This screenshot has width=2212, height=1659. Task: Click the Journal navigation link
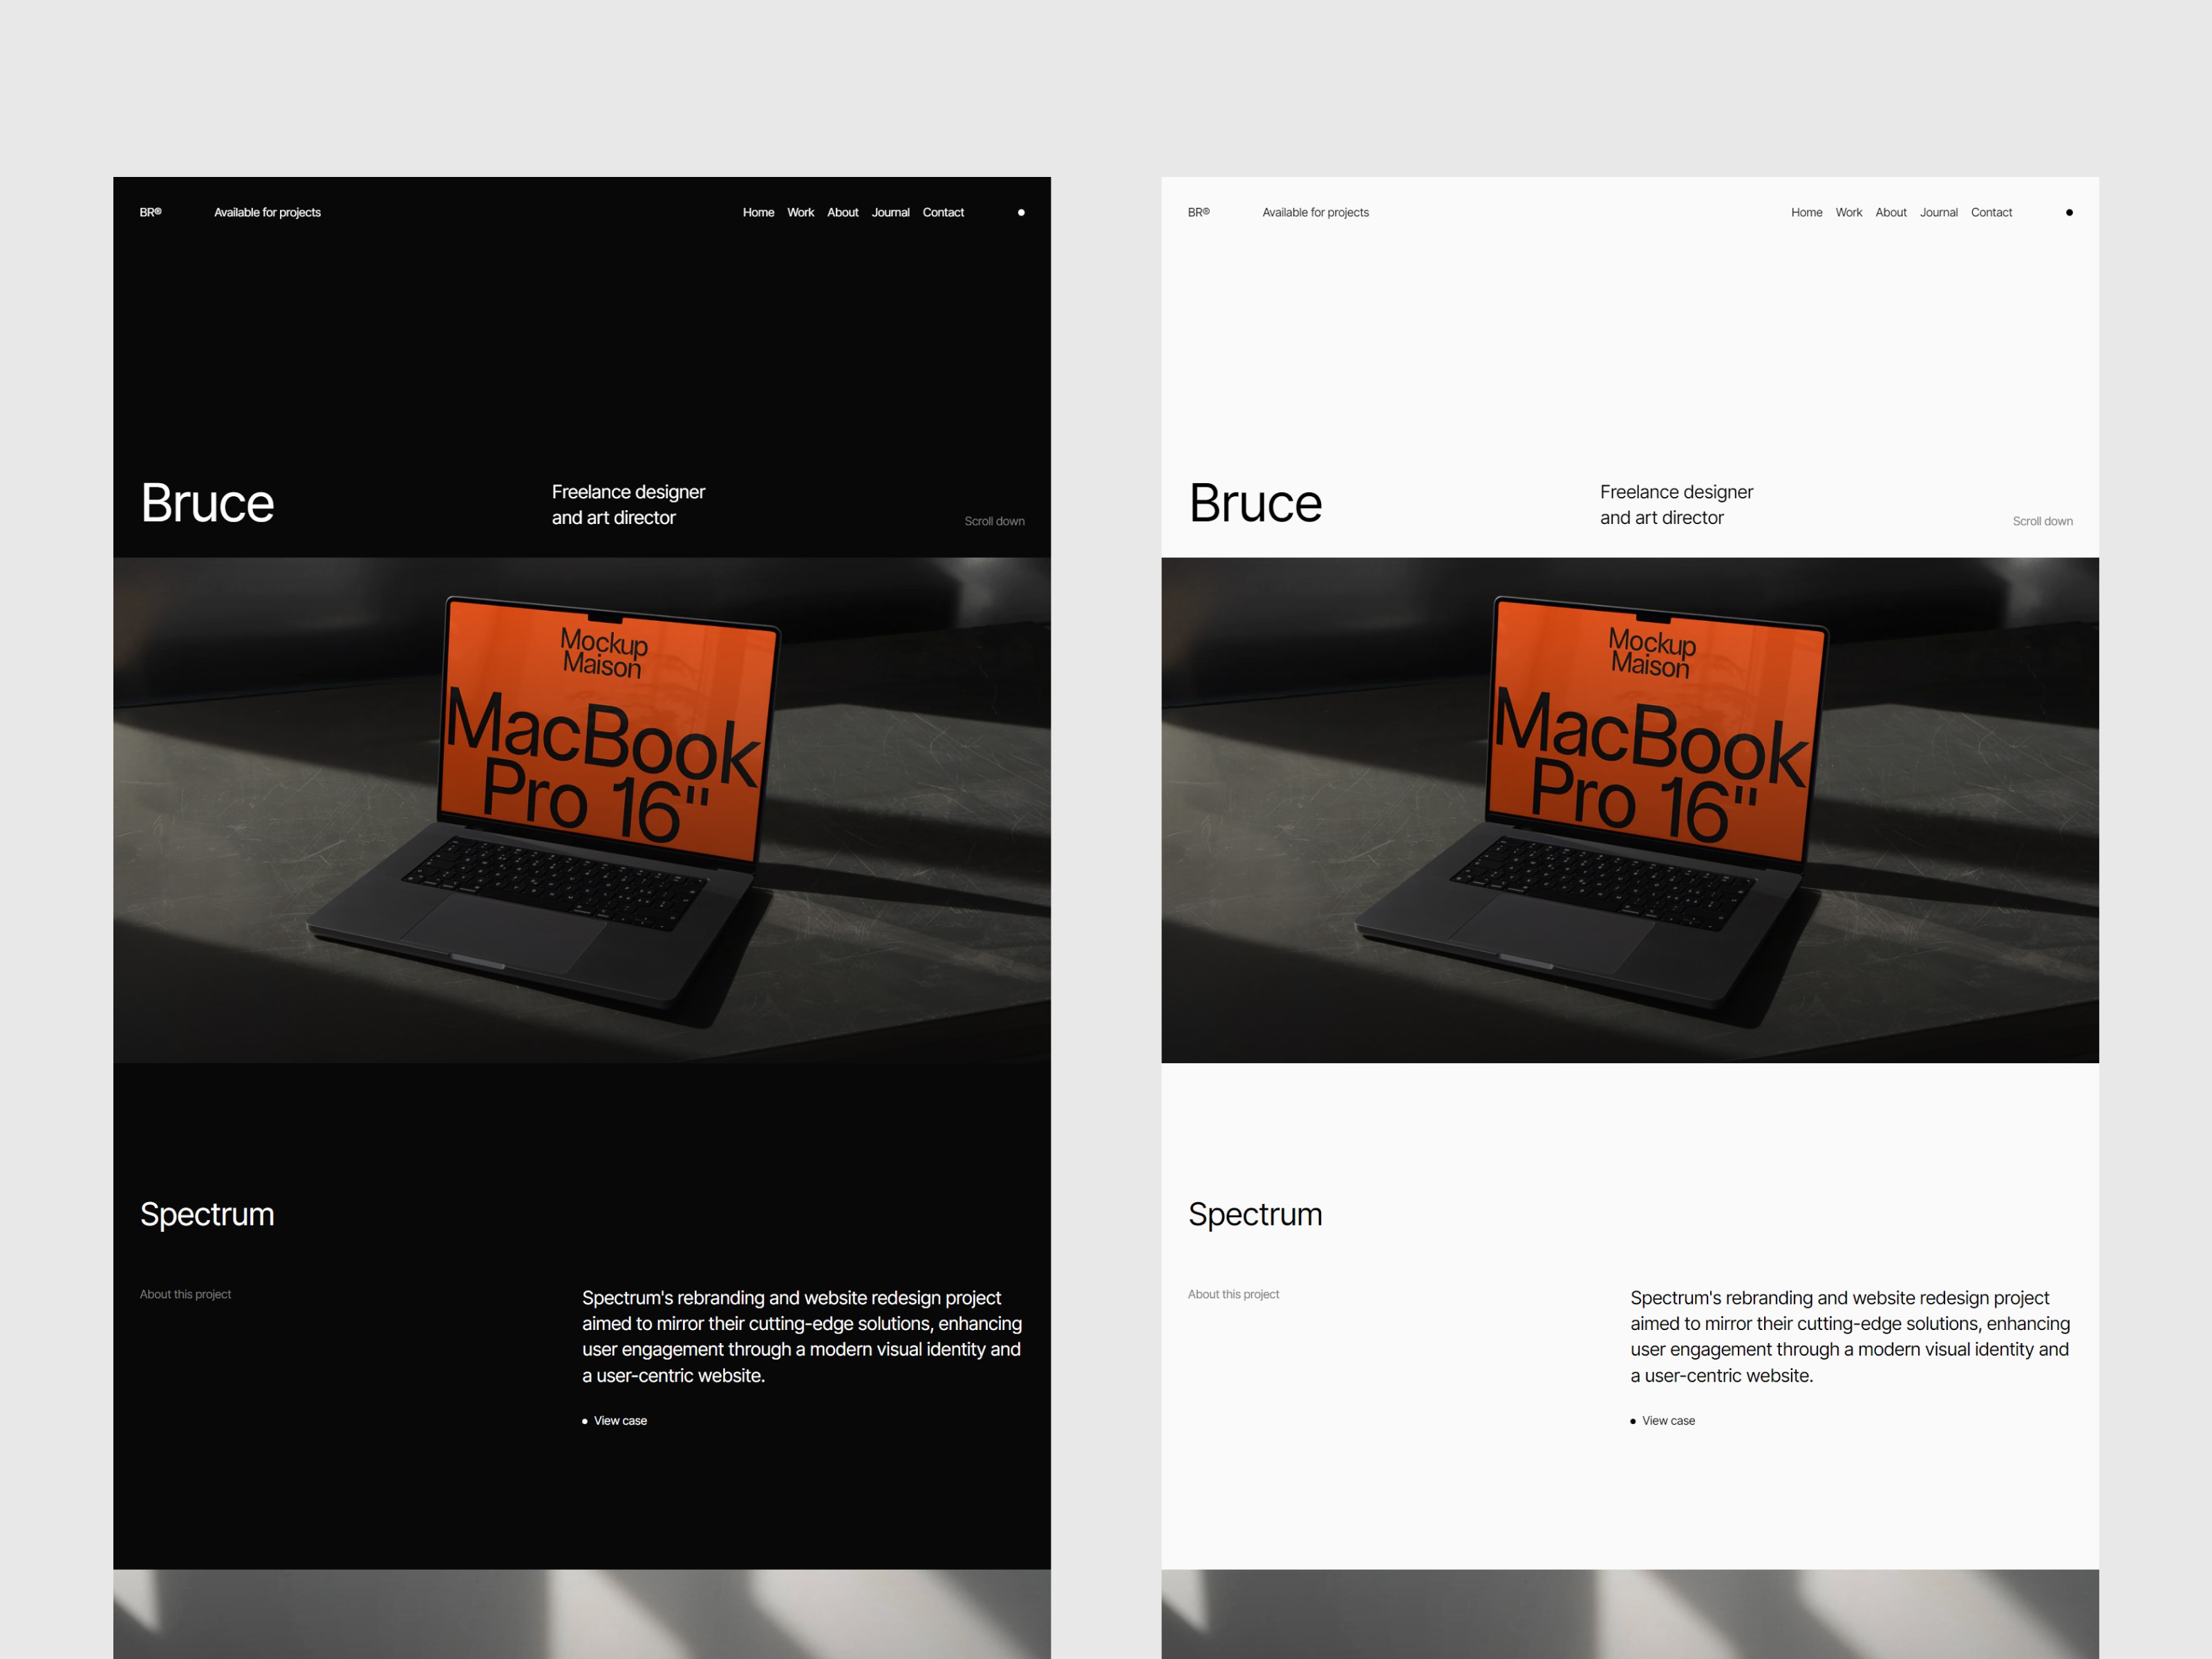pos(892,213)
